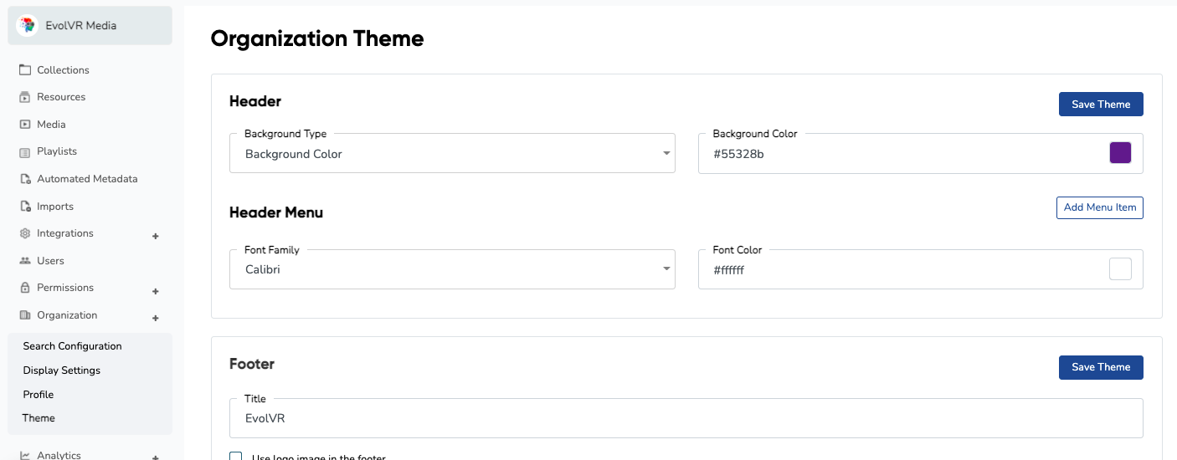Open the Background Type dropdown
Screen dimensions: 1177x460
452,153
